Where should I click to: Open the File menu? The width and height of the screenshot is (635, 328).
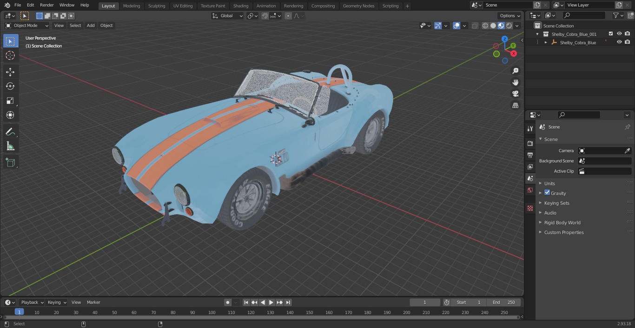pyautogui.click(x=18, y=5)
